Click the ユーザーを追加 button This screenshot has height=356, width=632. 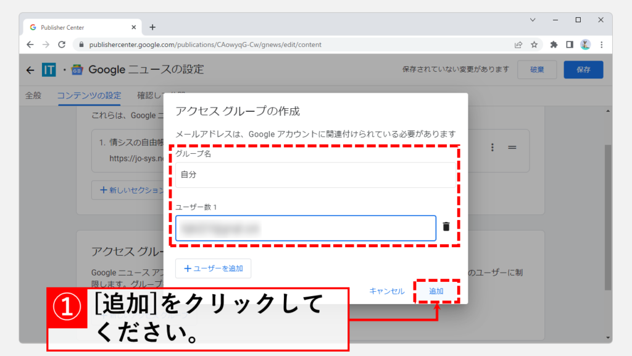pyautogui.click(x=213, y=268)
